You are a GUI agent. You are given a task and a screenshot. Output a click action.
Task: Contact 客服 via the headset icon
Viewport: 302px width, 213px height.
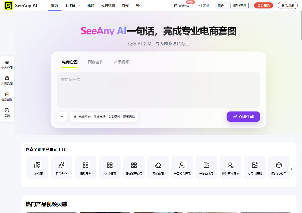204,6
